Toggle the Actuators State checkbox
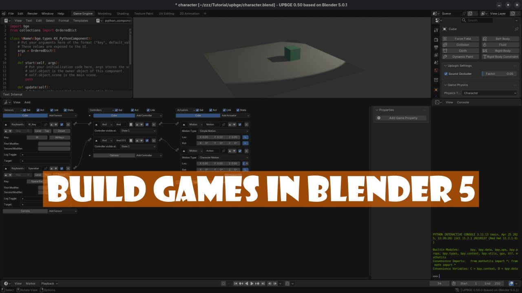This screenshot has width=522, height=293. coord(238,110)
